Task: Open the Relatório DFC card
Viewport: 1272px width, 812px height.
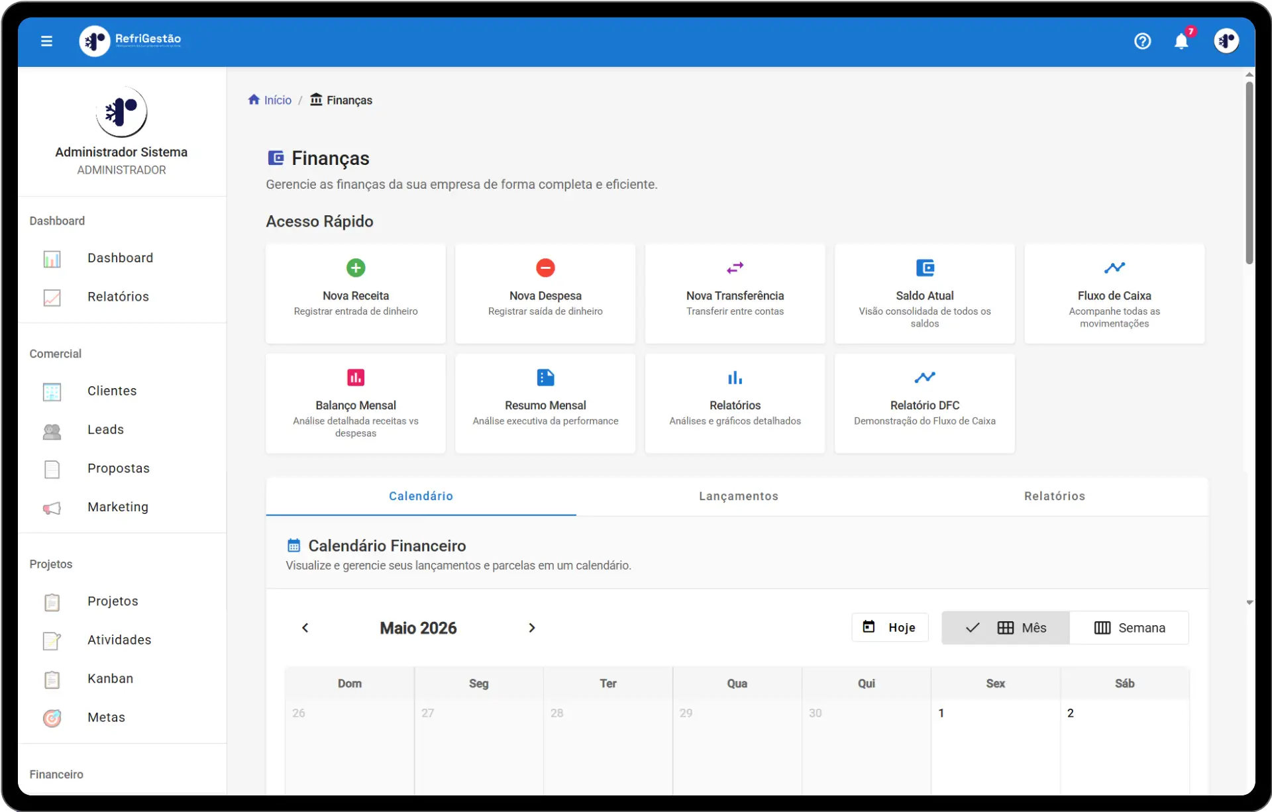Action: [x=925, y=403]
